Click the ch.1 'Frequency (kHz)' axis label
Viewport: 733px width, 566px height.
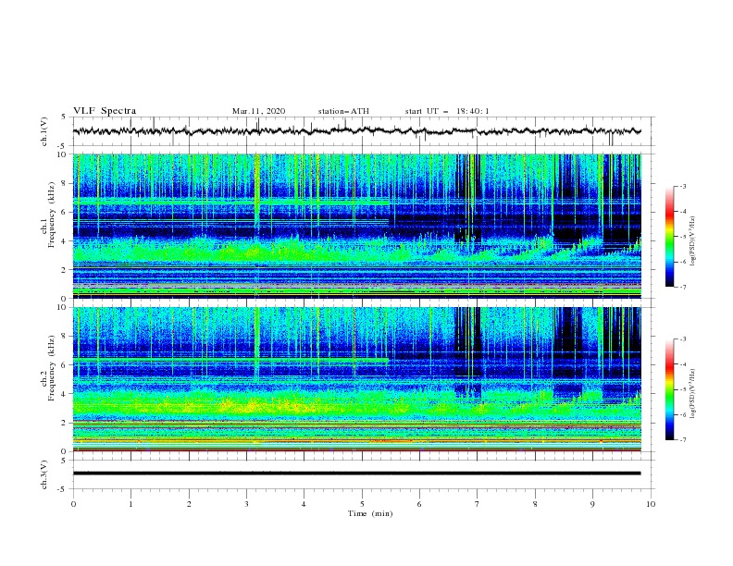click(x=52, y=215)
